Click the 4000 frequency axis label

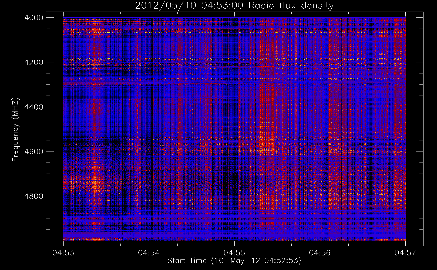[34, 18]
